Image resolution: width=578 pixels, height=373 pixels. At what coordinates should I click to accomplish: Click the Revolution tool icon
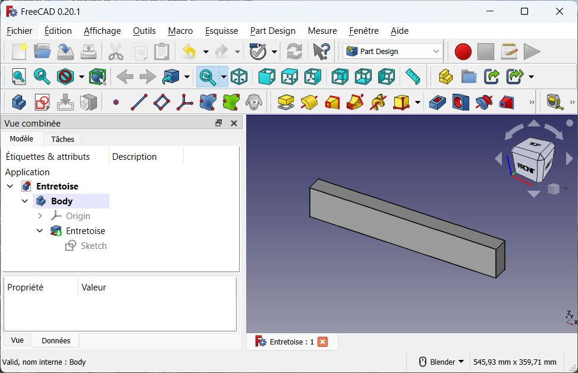(309, 102)
